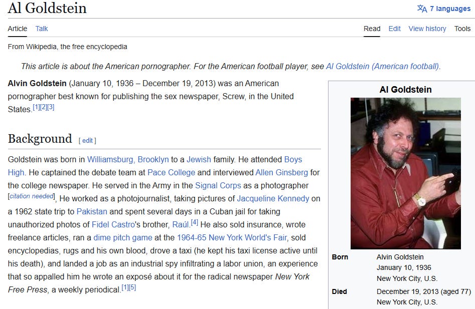Click the Background section heading
This screenshot has height=309, width=475.
(x=40, y=139)
